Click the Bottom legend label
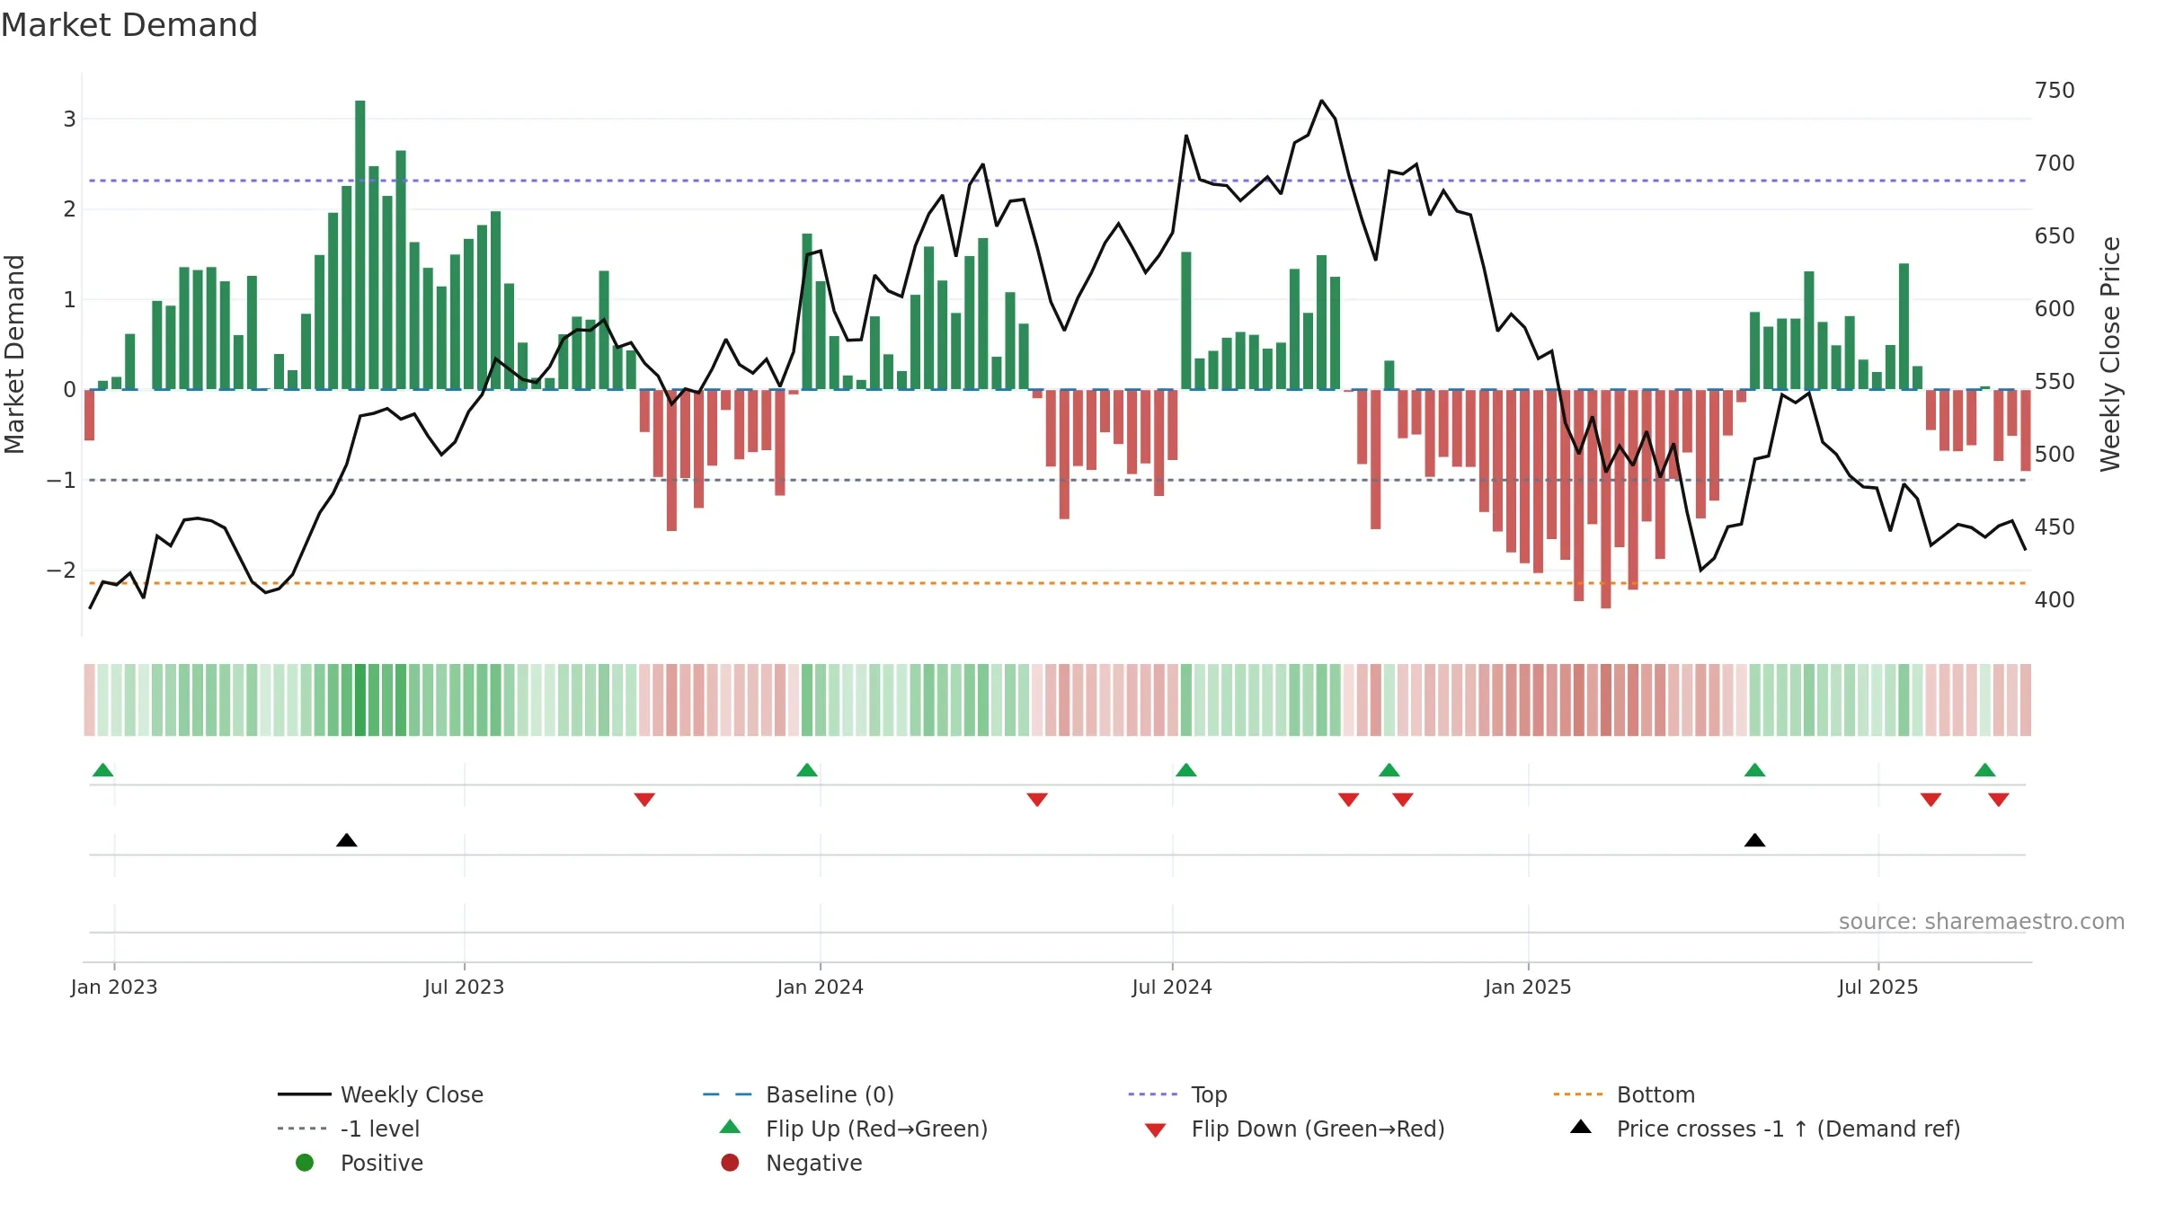 coord(1655,1094)
